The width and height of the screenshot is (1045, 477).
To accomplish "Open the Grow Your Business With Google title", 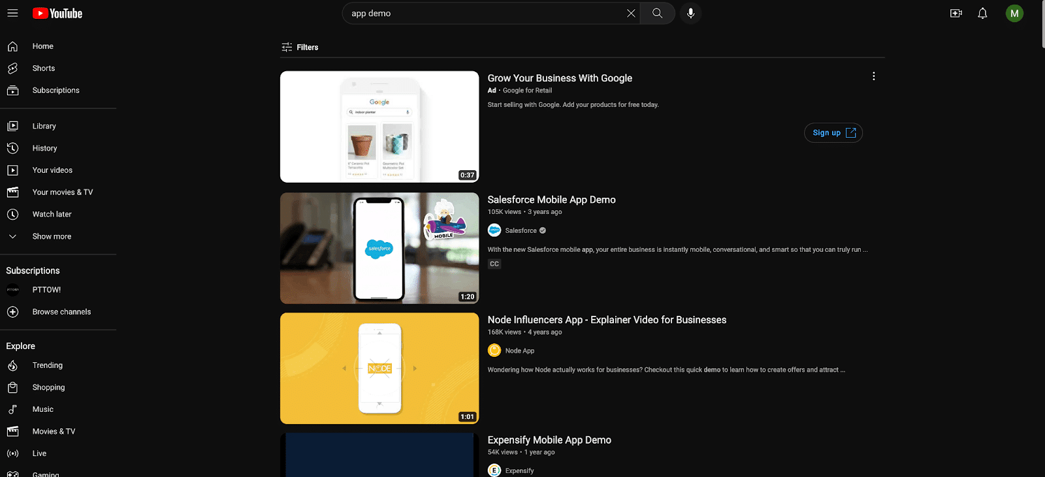I will (560, 78).
